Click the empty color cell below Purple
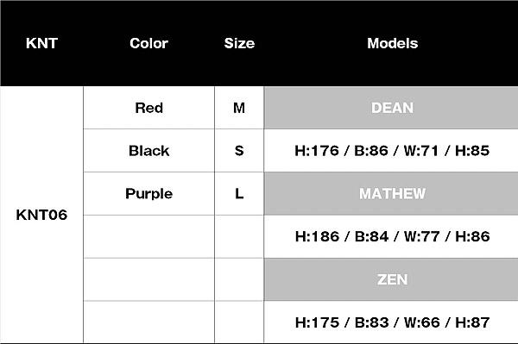Image resolution: width=518 pixels, height=344 pixels. (x=149, y=236)
